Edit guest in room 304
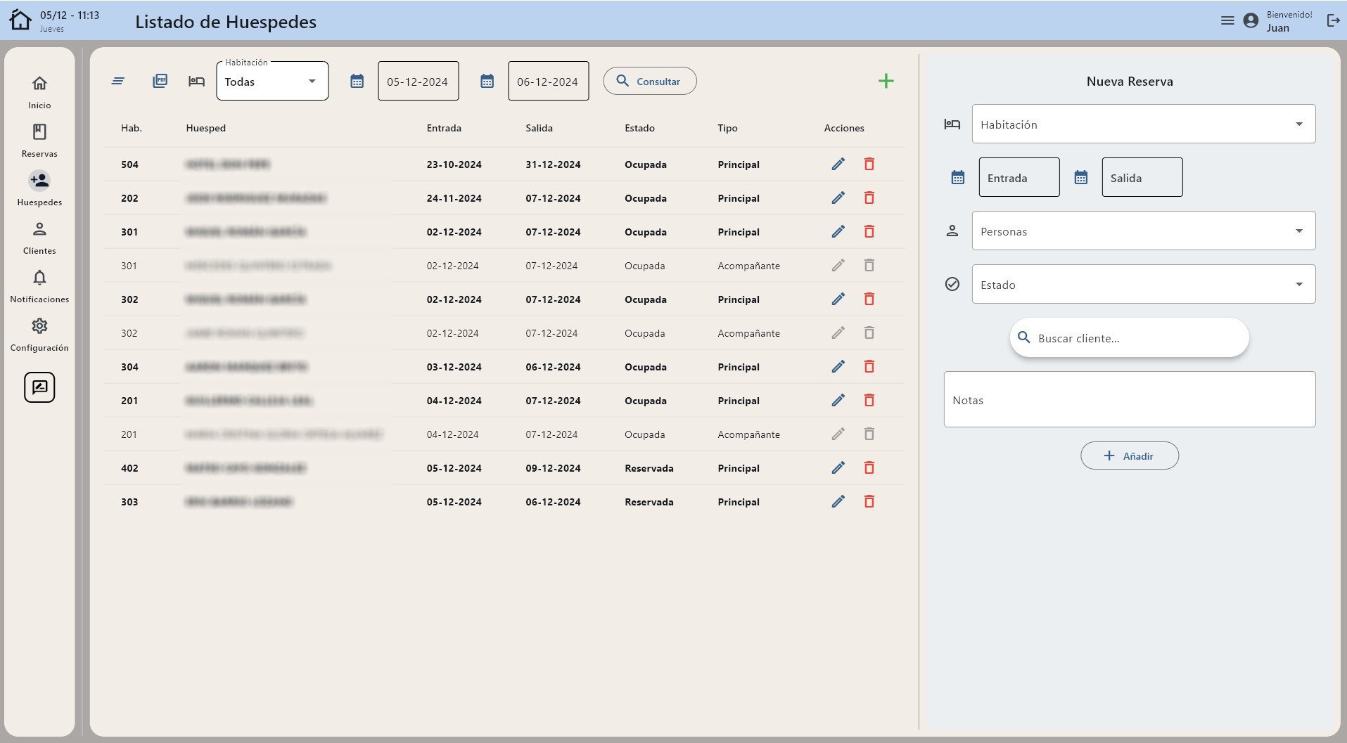 point(838,366)
